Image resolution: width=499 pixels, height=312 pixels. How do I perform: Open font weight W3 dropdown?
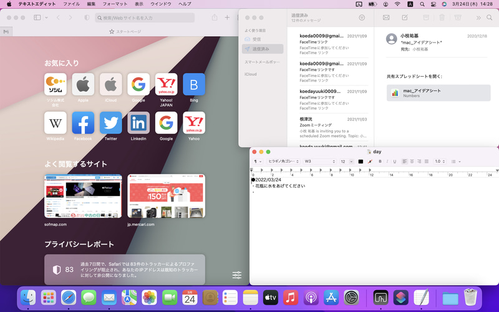(x=319, y=162)
